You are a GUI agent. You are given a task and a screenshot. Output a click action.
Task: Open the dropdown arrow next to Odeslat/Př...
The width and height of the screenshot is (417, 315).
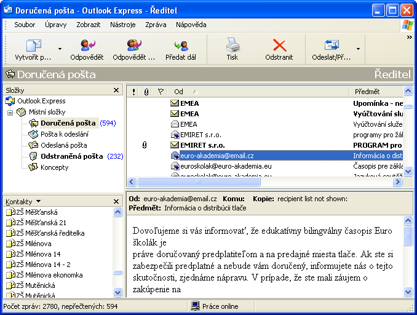click(358, 49)
